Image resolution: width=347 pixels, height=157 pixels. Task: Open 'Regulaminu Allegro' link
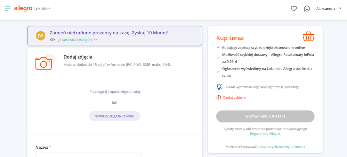point(265,134)
